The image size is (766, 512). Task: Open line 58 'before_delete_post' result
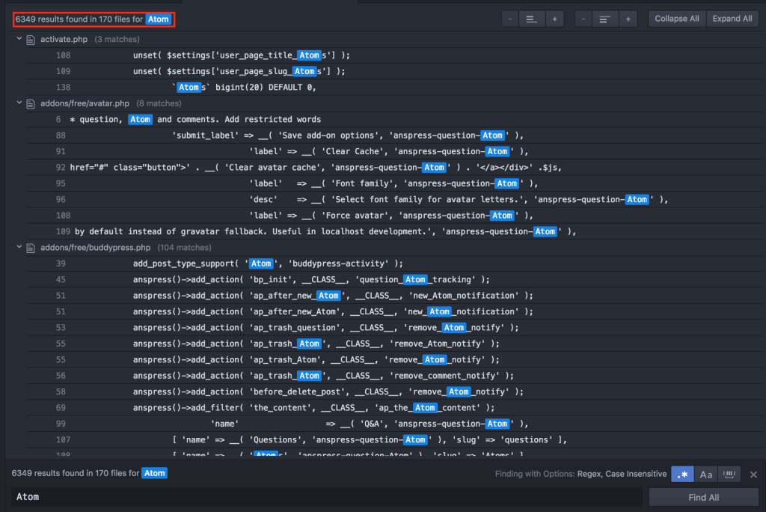point(394,391)
